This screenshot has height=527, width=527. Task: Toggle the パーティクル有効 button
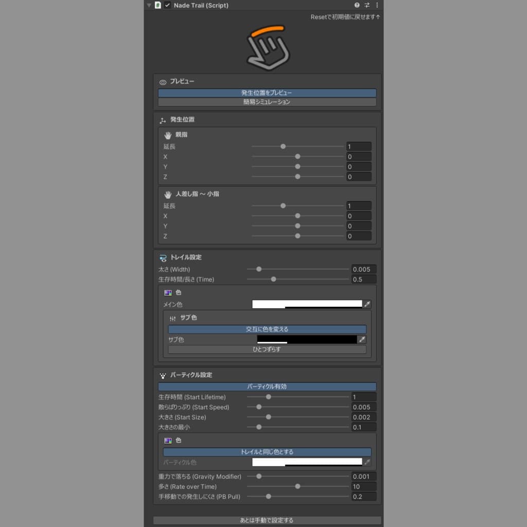click(x=267, y=387)
